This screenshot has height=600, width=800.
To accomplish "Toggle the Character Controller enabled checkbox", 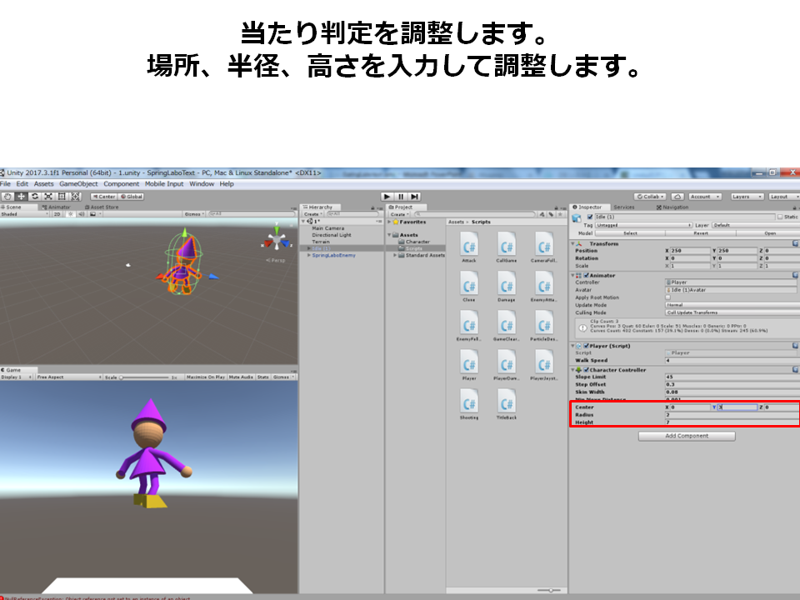I will click(x=586, y=370).
